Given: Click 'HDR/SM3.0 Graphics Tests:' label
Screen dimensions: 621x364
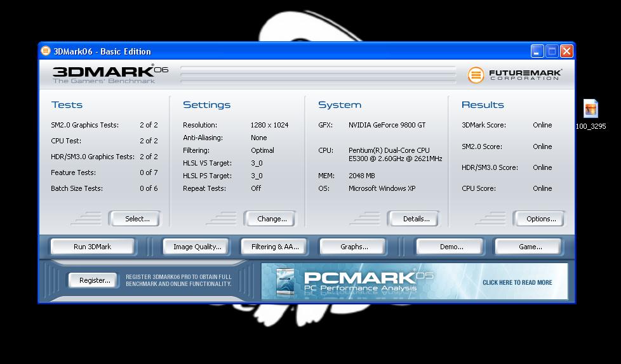Looking at the screenshot, I should 93,157.
